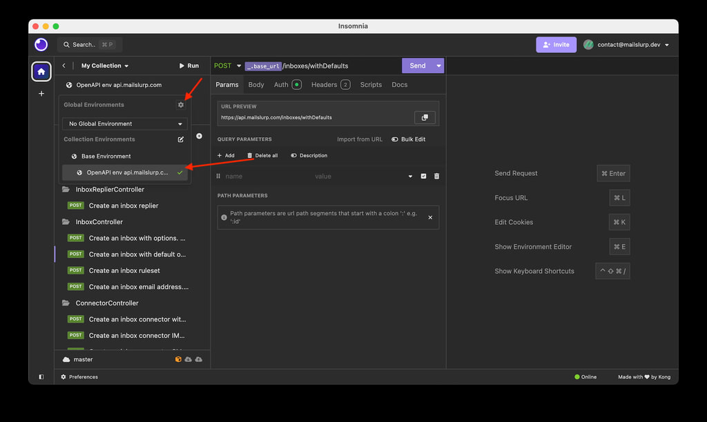Add a query parameter
The image size is (707, 422).
click(x=226, y=155)
